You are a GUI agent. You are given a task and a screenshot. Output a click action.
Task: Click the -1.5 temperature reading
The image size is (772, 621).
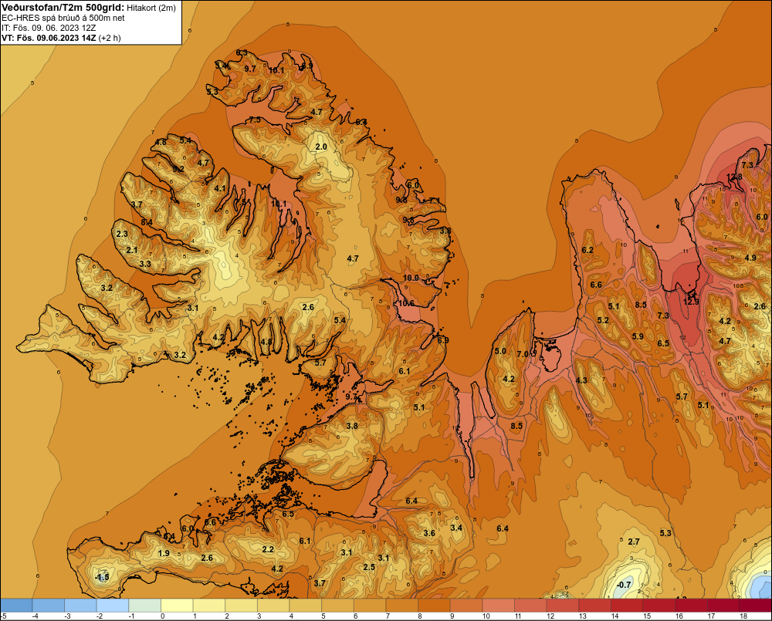101,577
